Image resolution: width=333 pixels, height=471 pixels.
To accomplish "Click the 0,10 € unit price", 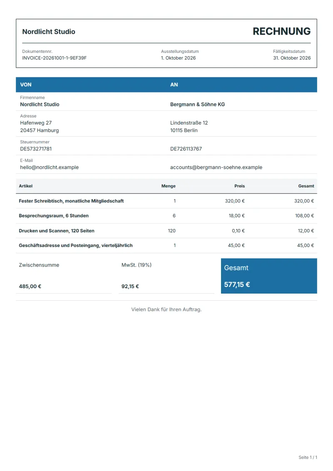I will point(238,231).
